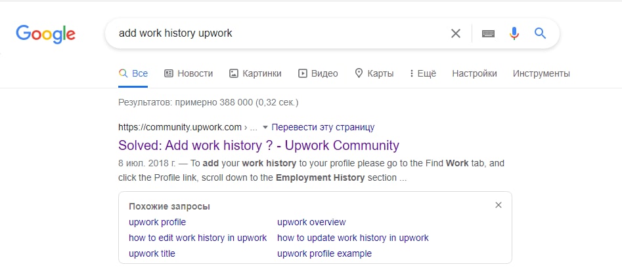Start voice search with microphone icon
This screenshot has width=622, height=275.
pos(514,33)
